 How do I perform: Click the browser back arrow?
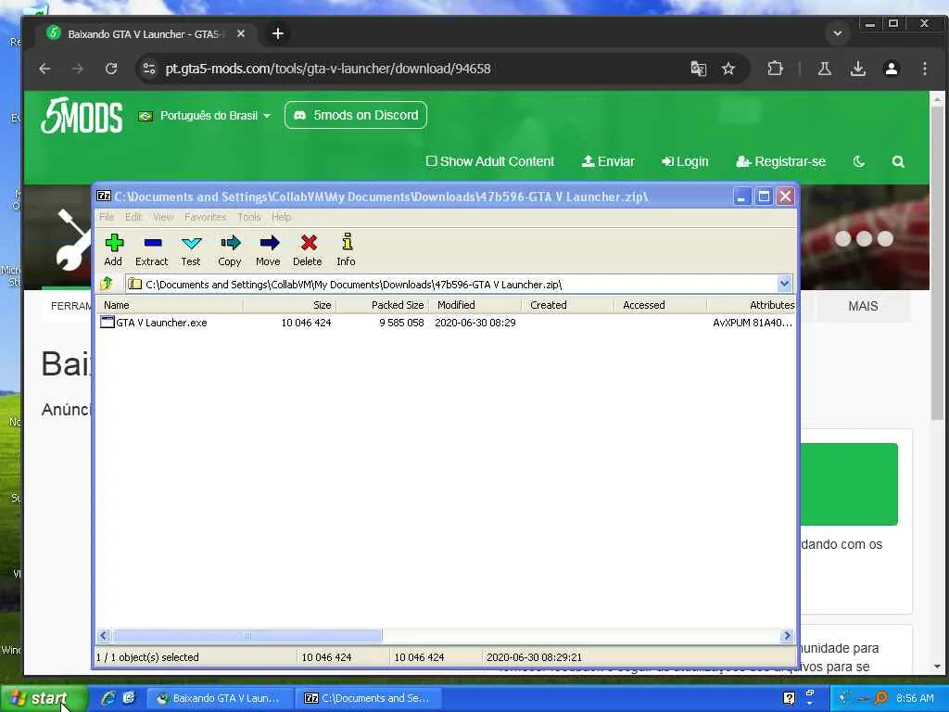point(44,69)
